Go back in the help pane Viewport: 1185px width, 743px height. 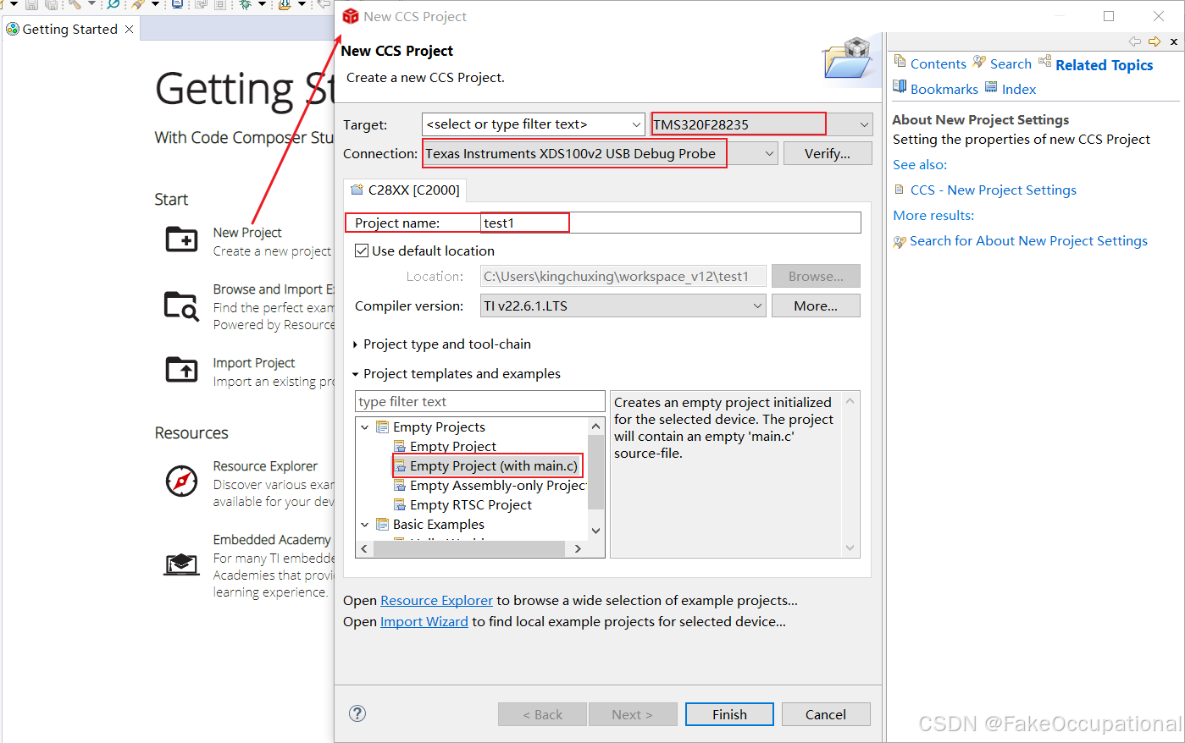[x=1135, y=41]
